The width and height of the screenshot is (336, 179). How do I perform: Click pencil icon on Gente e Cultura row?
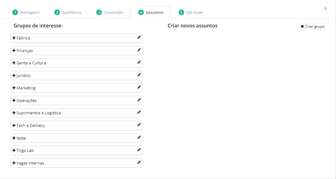pyautogui.click(x=139, y=62)
